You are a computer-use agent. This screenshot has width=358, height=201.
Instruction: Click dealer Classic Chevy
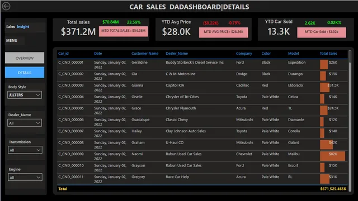point(177,119)
